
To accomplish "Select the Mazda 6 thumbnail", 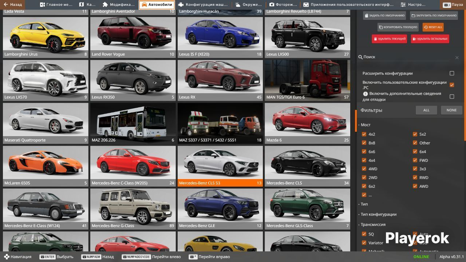I will (307, 123).
